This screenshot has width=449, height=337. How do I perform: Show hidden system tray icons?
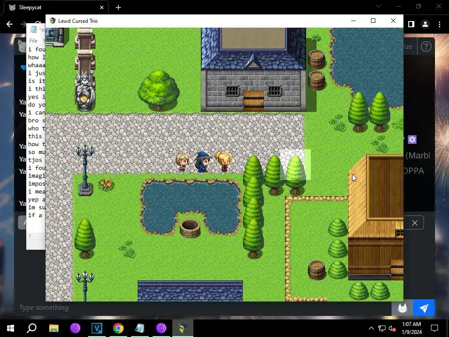coord(371,328)
